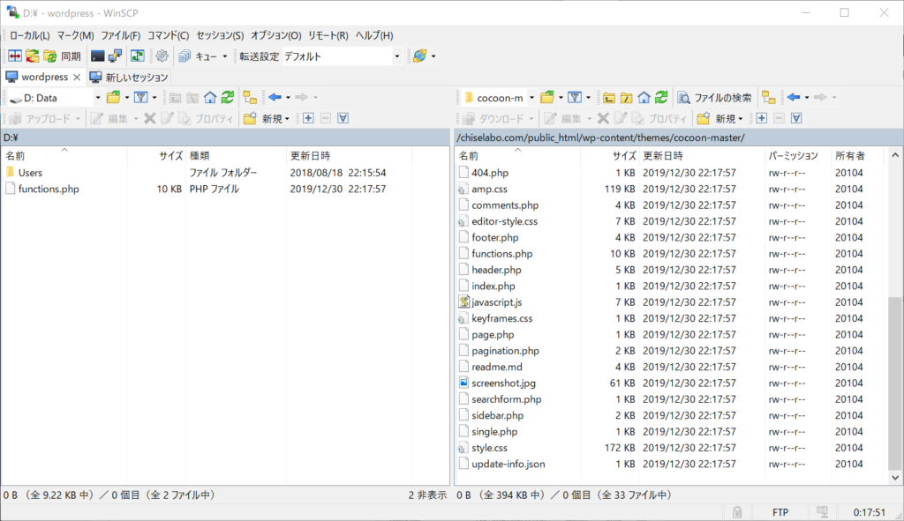
Task: Click remote panel directory tree icon
Action: [769, 97]
